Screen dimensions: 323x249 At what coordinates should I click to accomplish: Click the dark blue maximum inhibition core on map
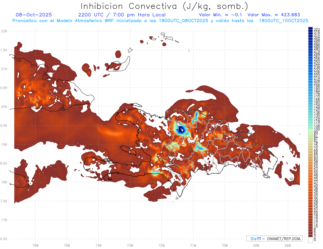[x=180, y=129]
